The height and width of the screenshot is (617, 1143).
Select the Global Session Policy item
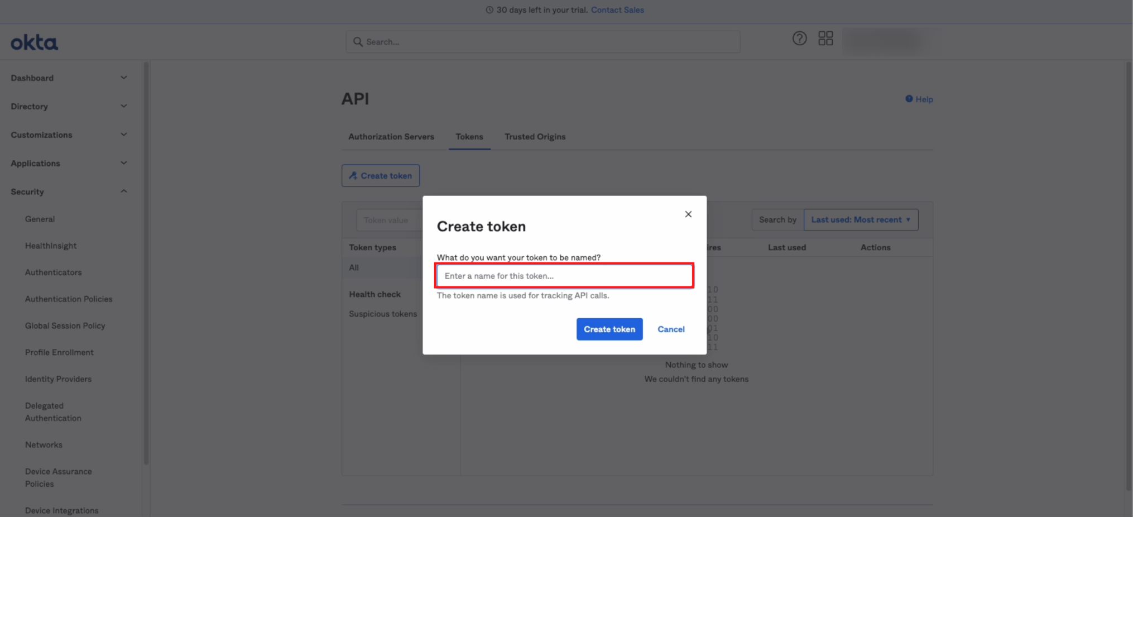[65, 326]
